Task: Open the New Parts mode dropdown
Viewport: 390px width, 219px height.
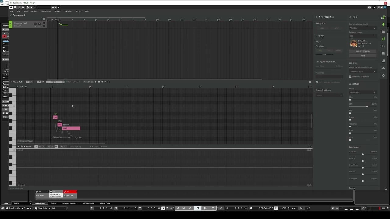Action: coord(42,208)
